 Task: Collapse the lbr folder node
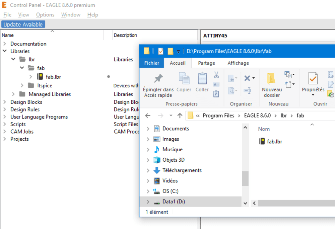(x=13, y=59)
